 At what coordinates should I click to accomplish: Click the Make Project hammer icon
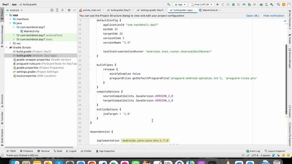[168, 5]
